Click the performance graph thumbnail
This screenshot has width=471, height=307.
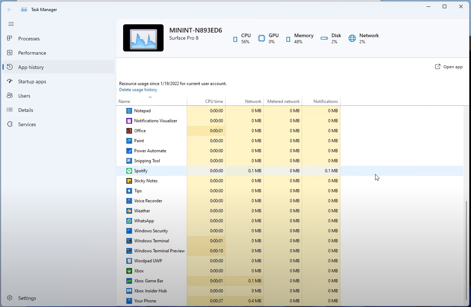(143, 38)
